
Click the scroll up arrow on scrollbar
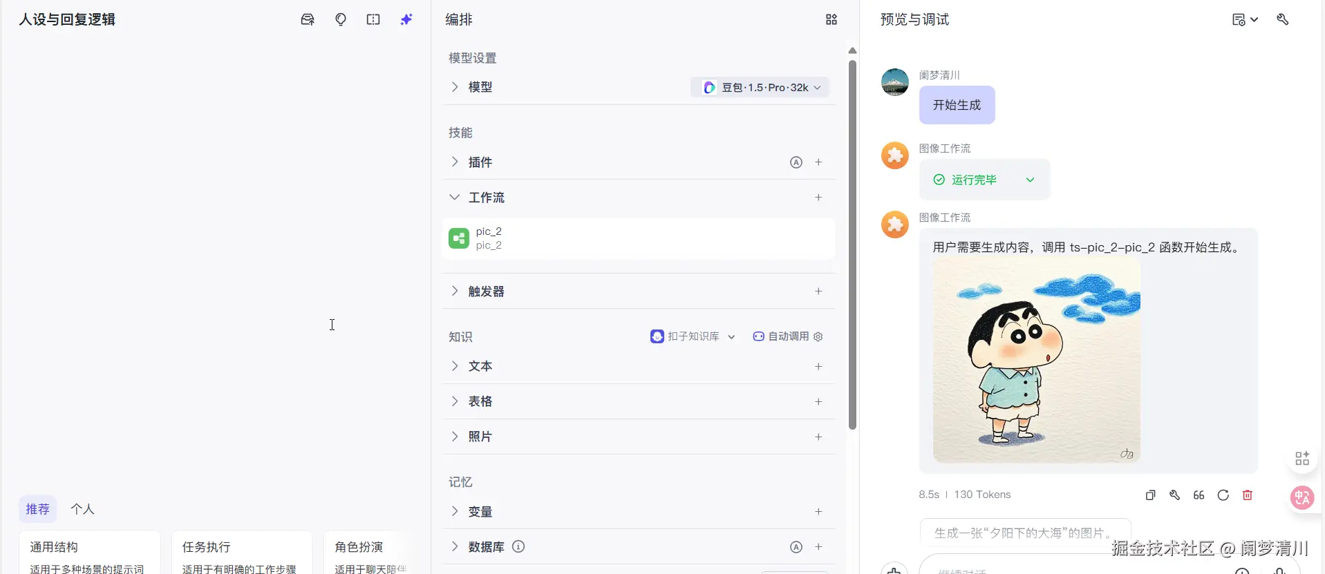click(x=852, y=50)
